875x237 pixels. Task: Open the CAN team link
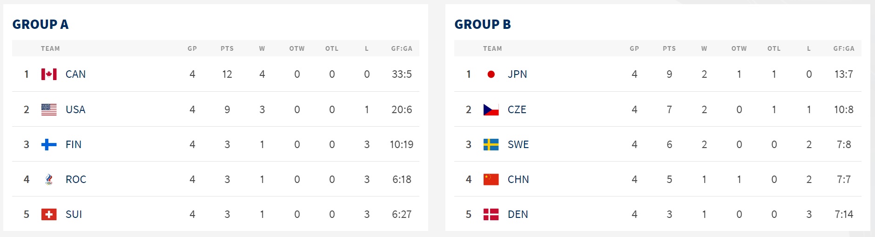pos(75,74)
